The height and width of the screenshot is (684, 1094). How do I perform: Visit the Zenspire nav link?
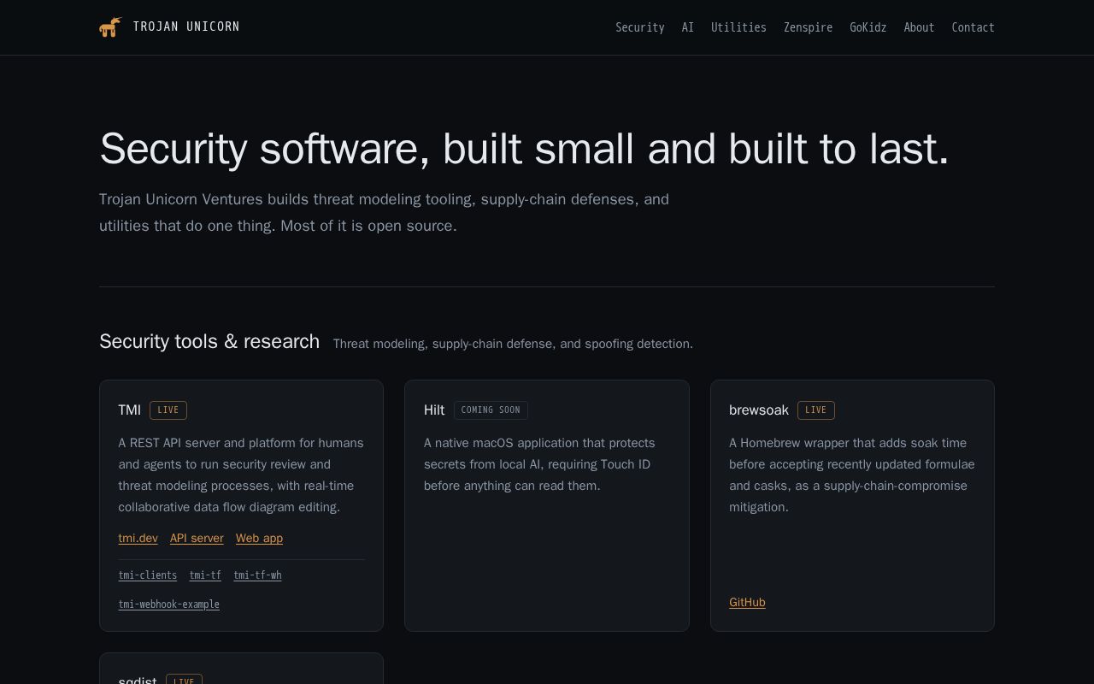point(808,27)
